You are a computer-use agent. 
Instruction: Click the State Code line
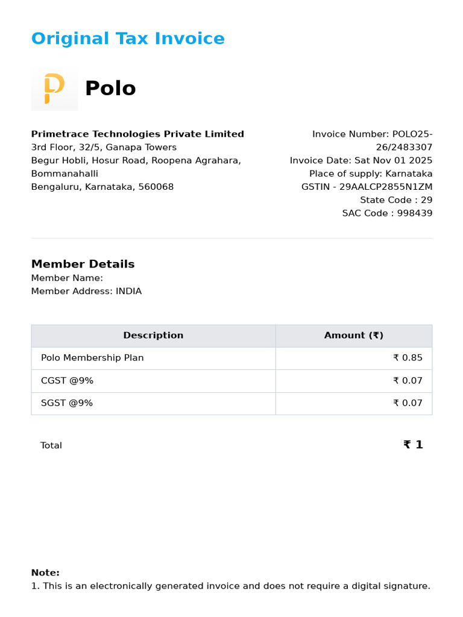coord(396,200)
